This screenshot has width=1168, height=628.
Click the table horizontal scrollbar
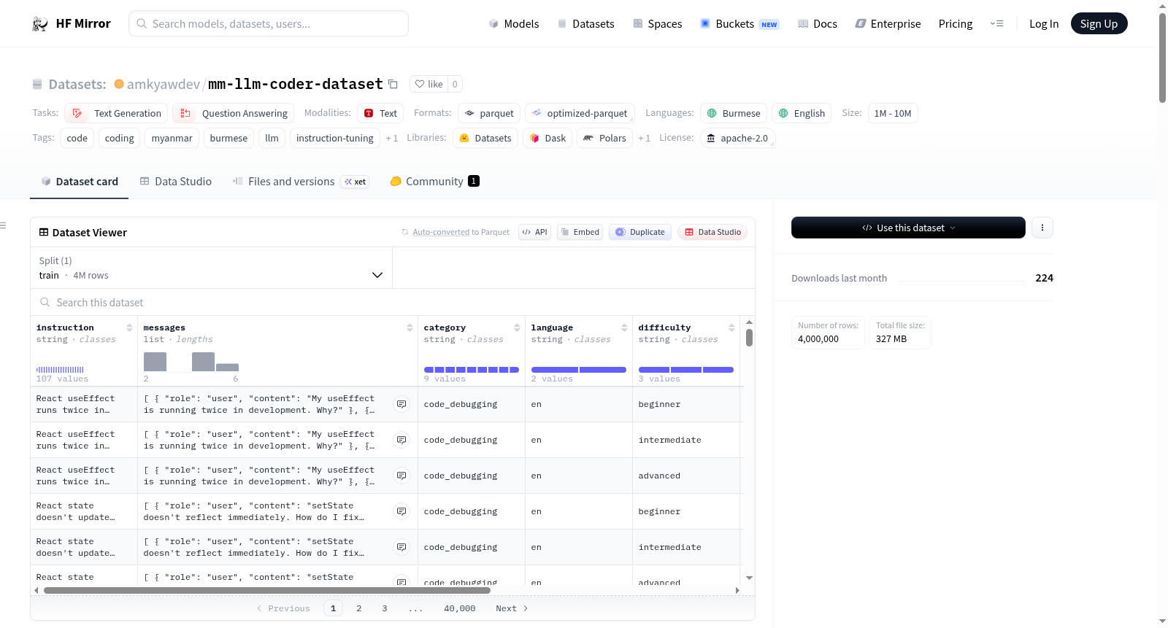click(x=266, y=591)
